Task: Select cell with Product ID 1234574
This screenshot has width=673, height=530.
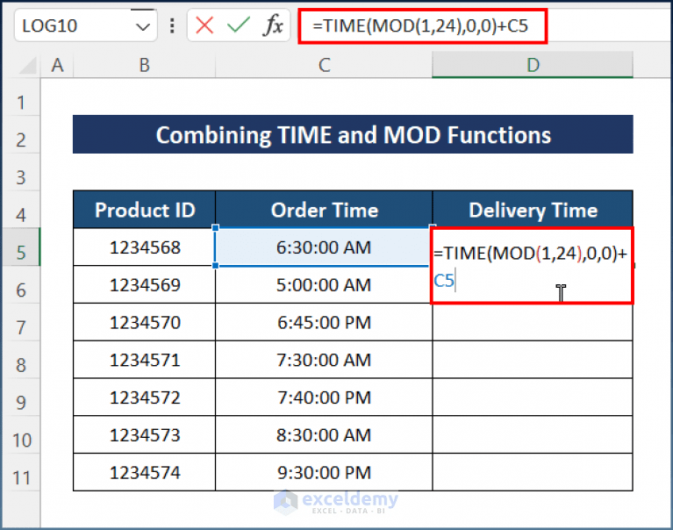Action: pos(145,472)
